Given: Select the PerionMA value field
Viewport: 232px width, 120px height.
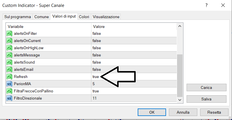Looking at the screenshot, I should coord(133,84).
